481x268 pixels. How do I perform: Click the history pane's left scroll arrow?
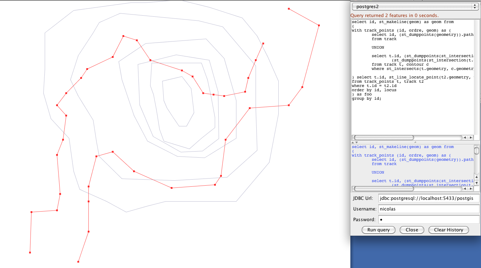pos(465,188)
